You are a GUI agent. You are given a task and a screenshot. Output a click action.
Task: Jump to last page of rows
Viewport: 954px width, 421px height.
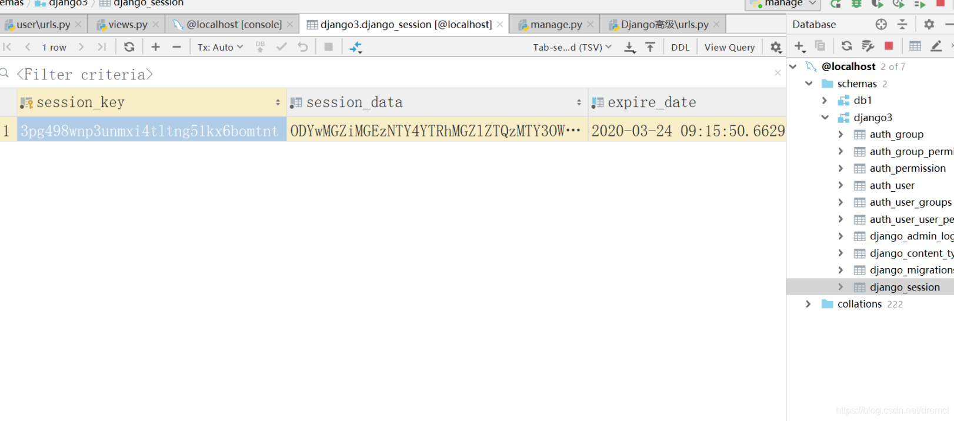102,47
